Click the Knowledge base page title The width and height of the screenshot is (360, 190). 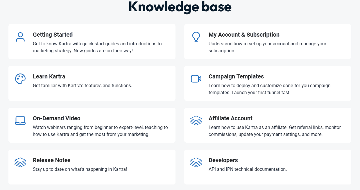tap(180, 7)
